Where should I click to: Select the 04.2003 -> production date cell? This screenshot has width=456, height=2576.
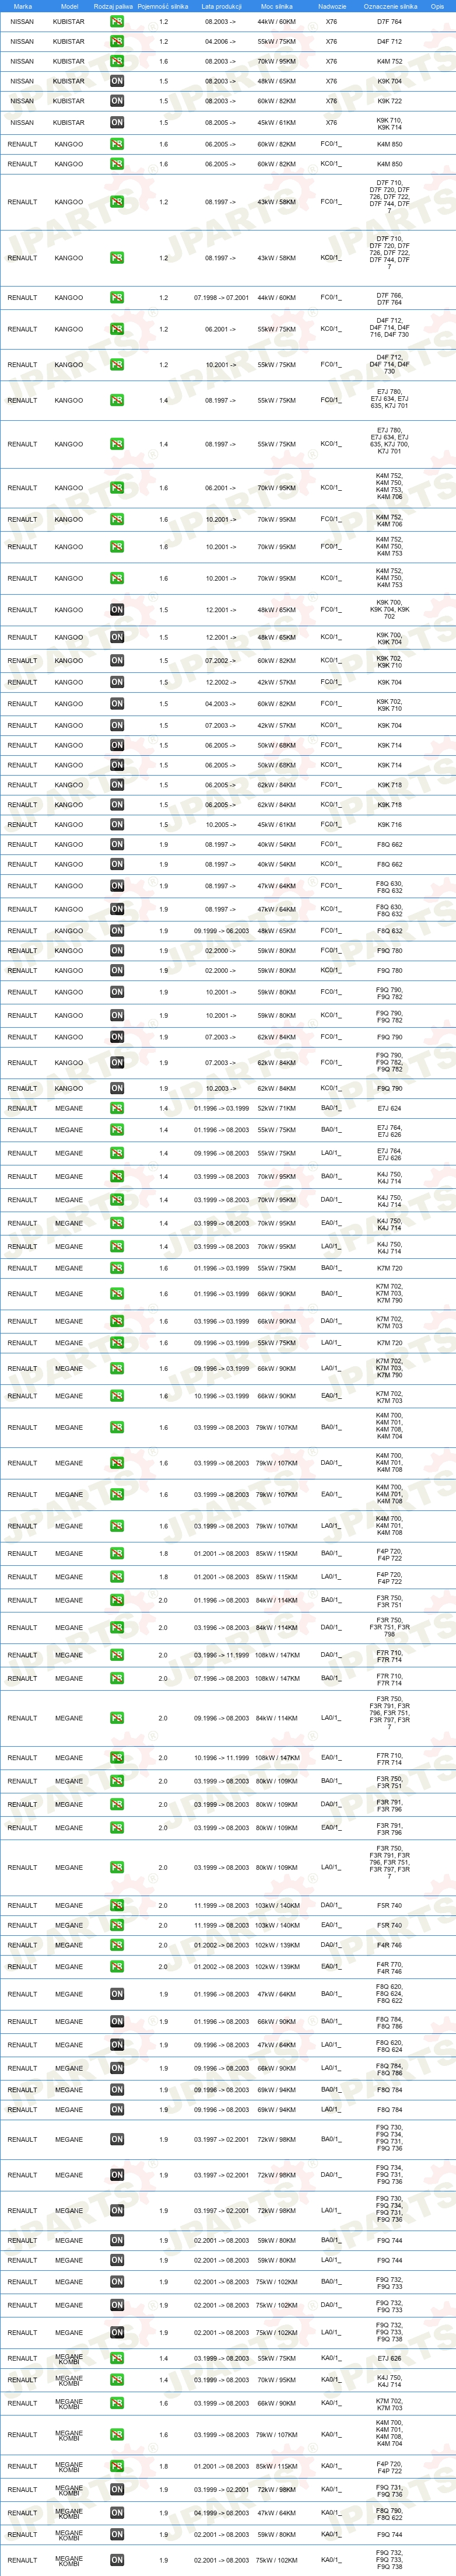tap(221, 704)
